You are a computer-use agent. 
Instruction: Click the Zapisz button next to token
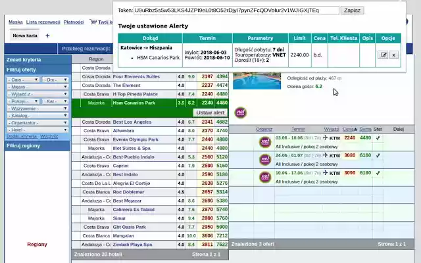(353, 11)
